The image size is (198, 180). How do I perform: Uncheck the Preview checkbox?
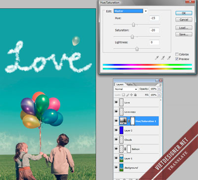[x=177, y=59]
